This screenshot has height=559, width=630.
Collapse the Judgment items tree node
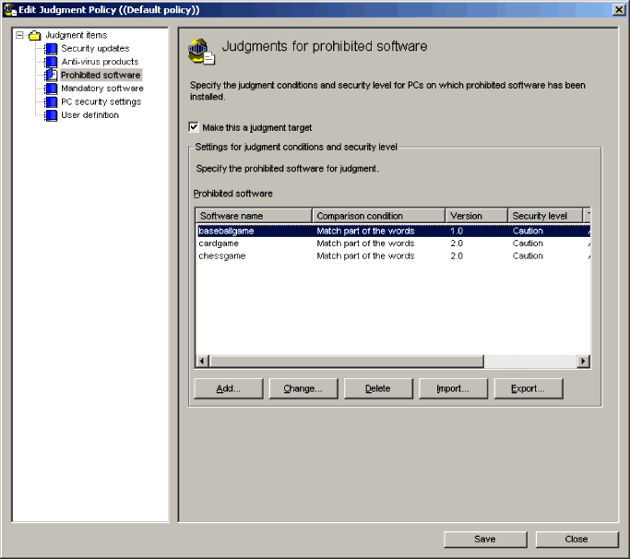19,36
